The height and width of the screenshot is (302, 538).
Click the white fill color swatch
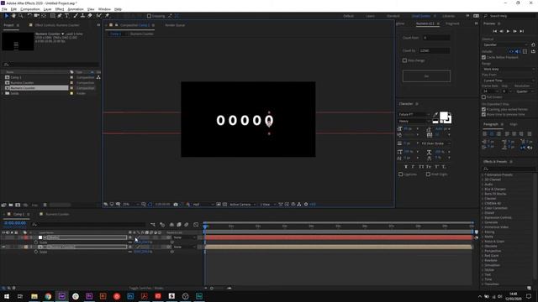pos(444,117)
